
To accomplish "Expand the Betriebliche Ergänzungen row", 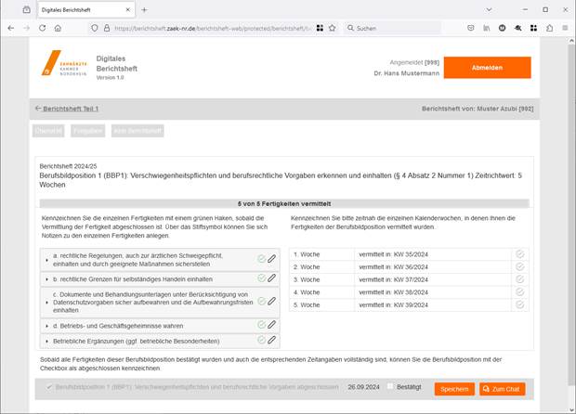I will tap(46, 342).
